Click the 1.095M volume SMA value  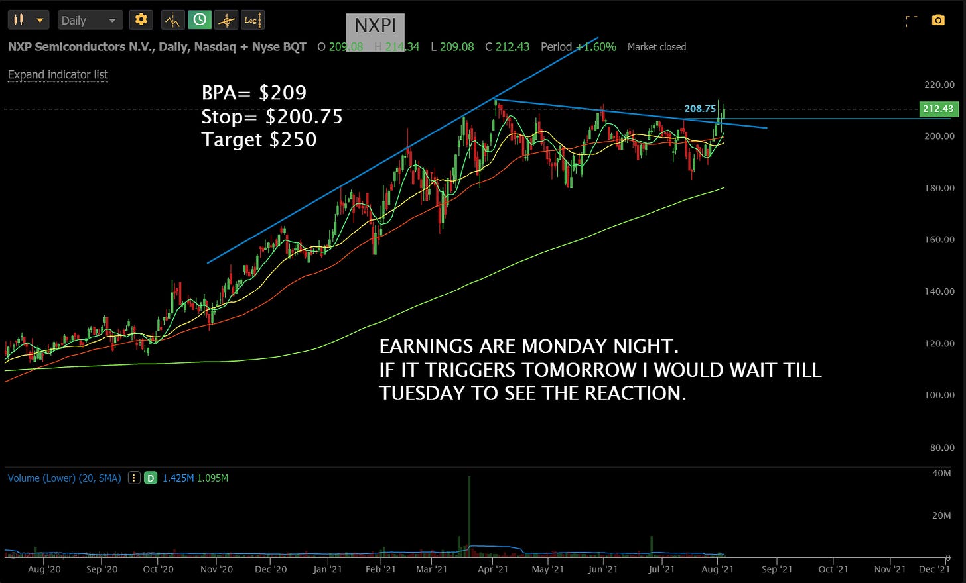(212, 478)
